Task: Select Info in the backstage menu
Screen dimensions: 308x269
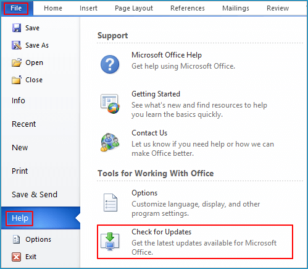Action: [x=19, y=101]
